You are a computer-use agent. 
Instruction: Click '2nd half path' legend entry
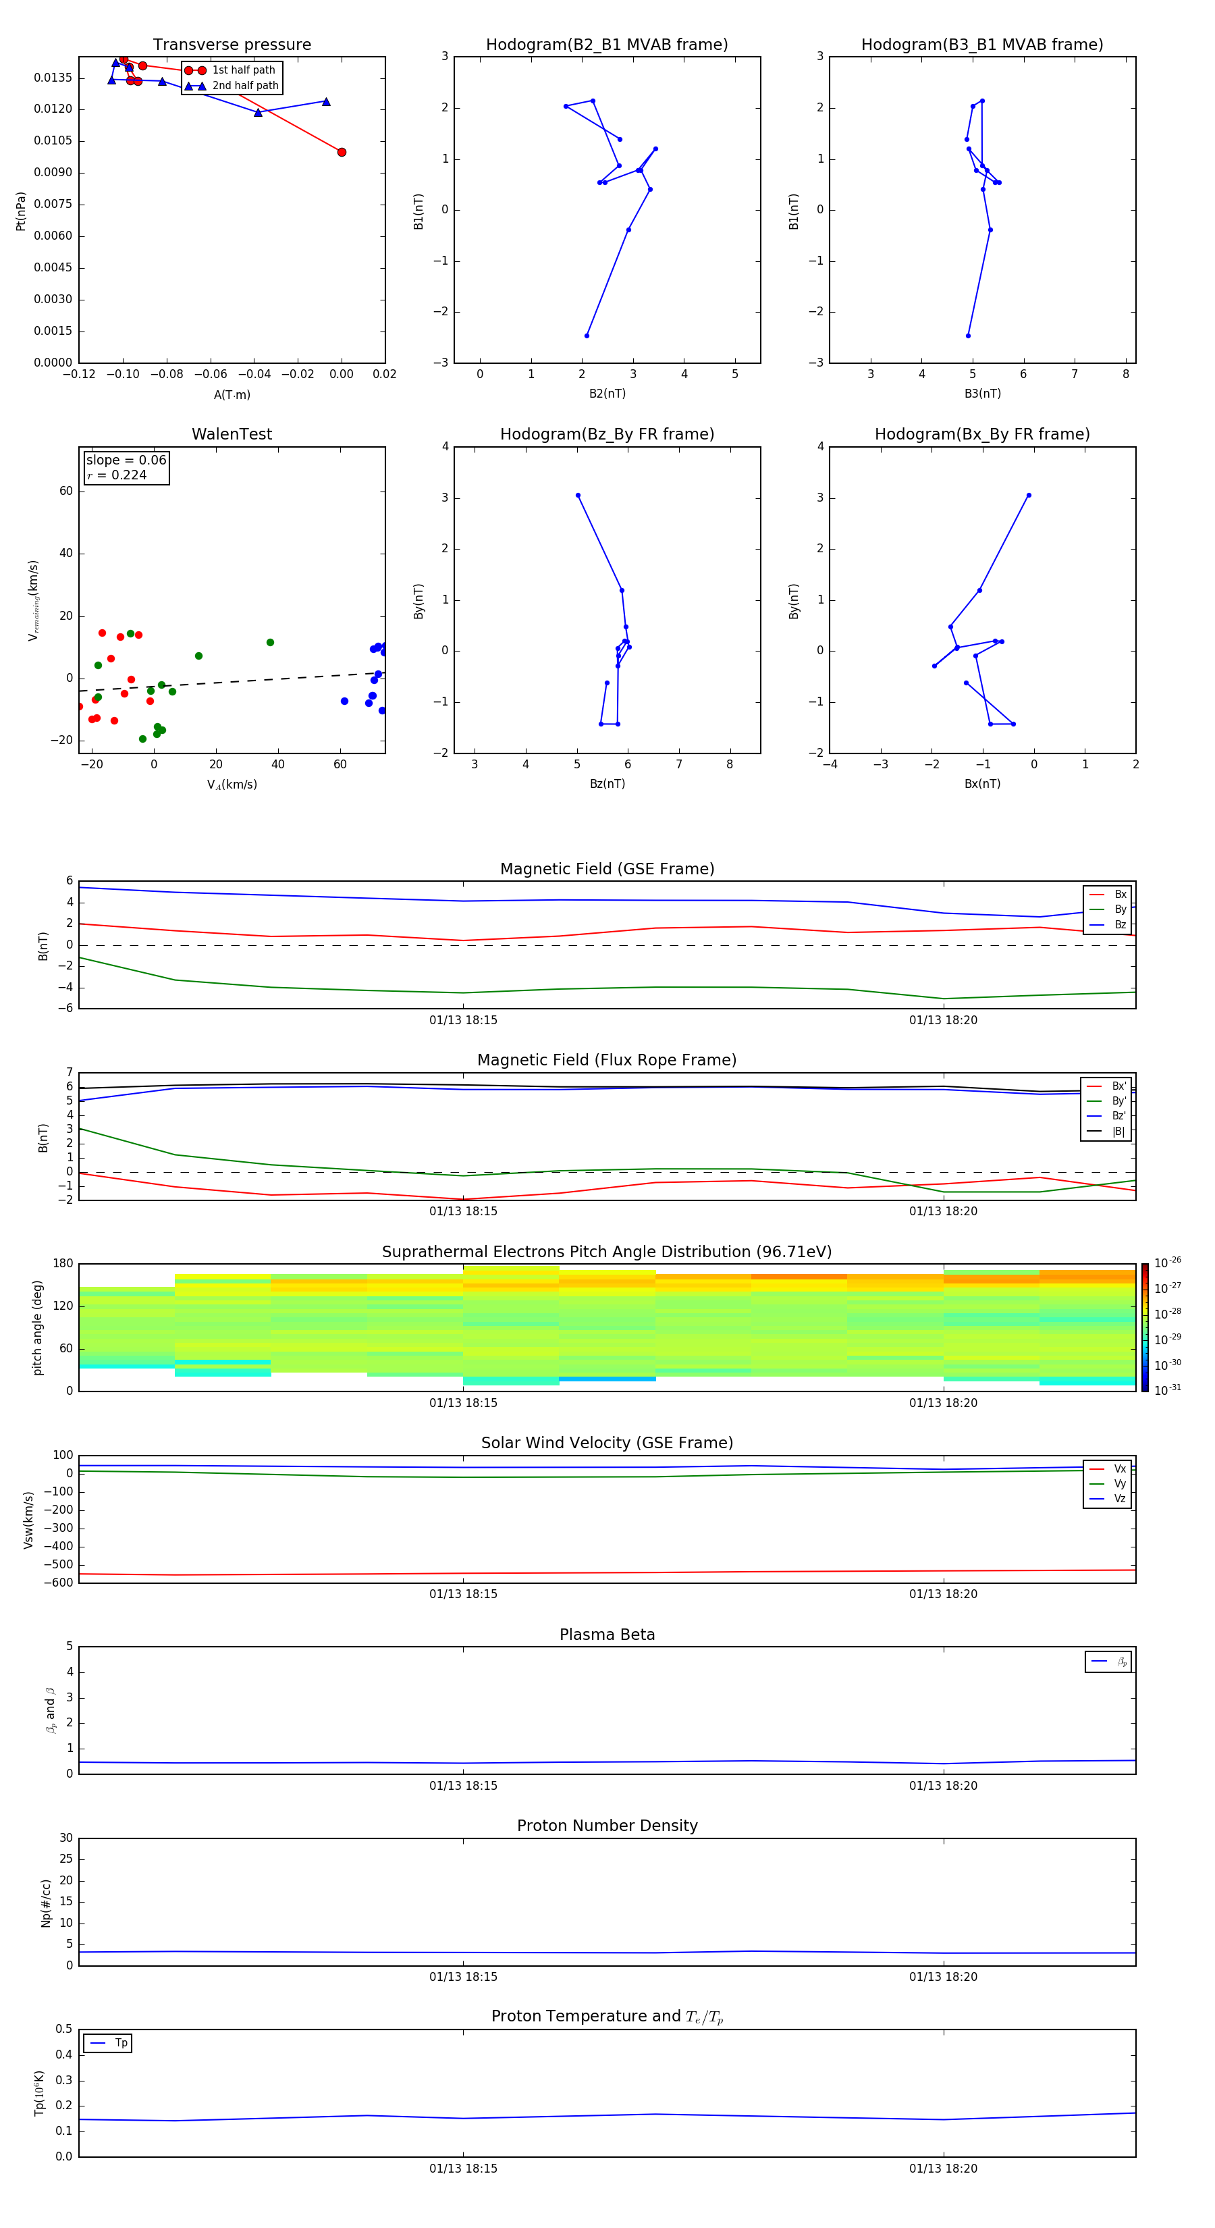tap(232, 86)
